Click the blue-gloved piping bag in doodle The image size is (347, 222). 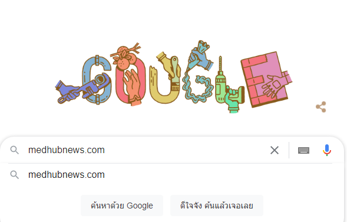pyautogui.click(x=199, y=58)
